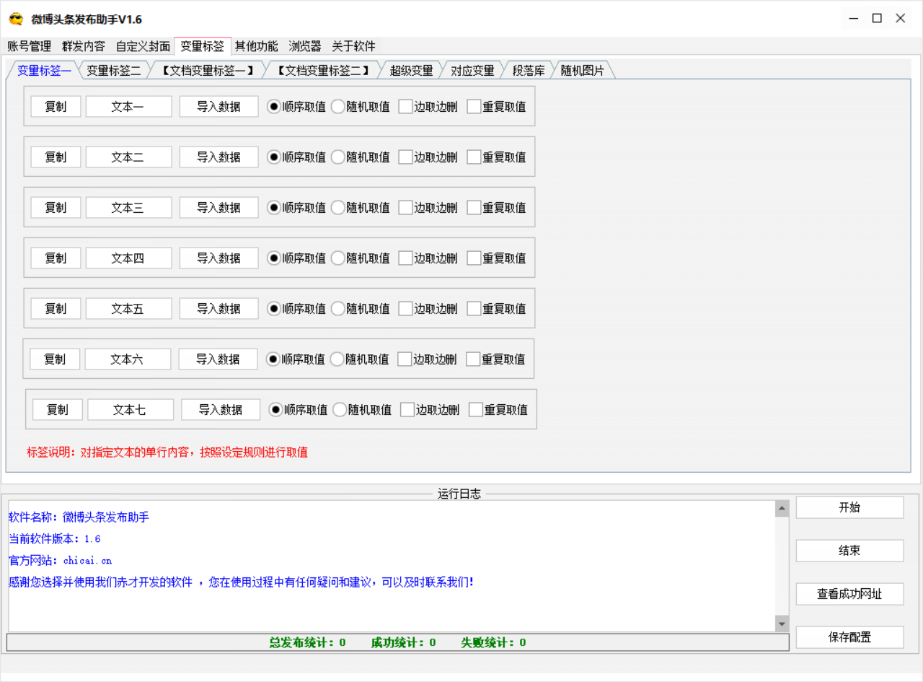Select 随机取值 for 文本二
923x682 pixels.
click(360, 157)
